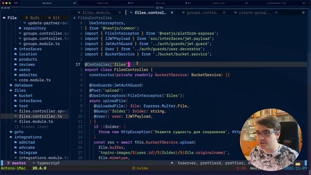Image resolution: width=311 pixels, height=175 pixels.
Task: Click the 2022-11-09 date in status bar
Action: coord(295,168)
